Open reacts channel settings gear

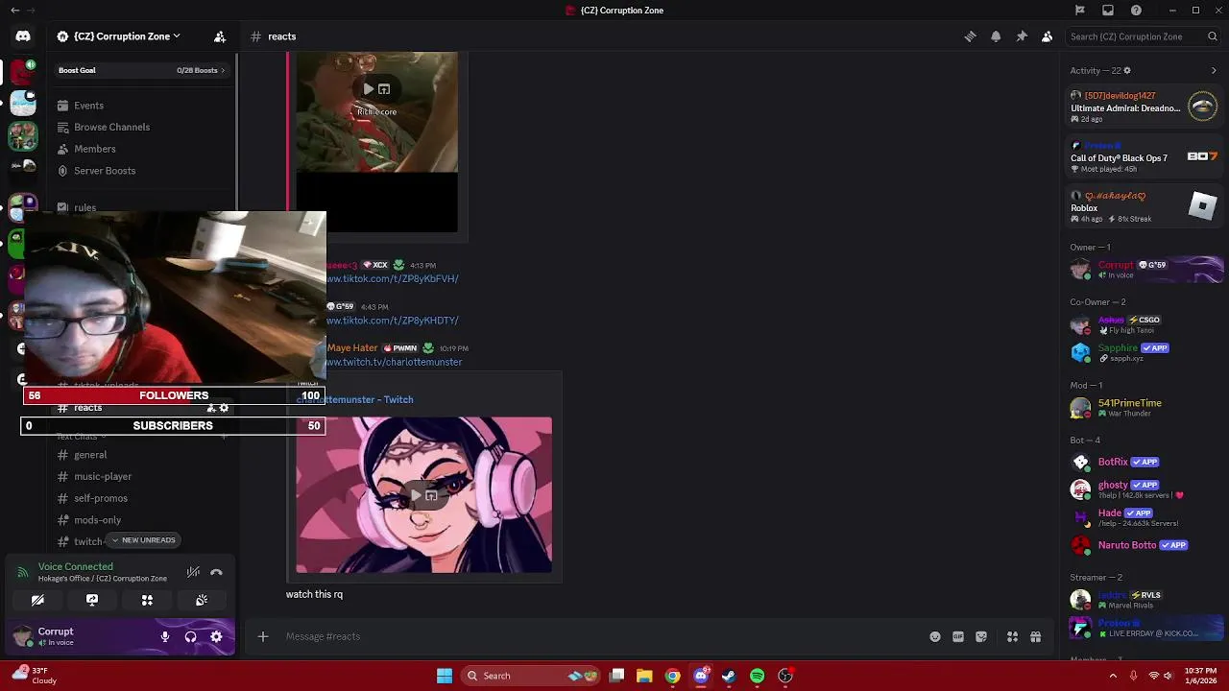tap(224, 408)
